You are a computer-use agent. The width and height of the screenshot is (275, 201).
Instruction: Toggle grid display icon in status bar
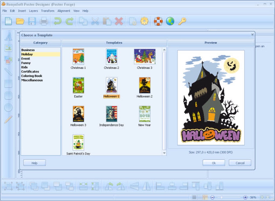(x=194, y=197)
